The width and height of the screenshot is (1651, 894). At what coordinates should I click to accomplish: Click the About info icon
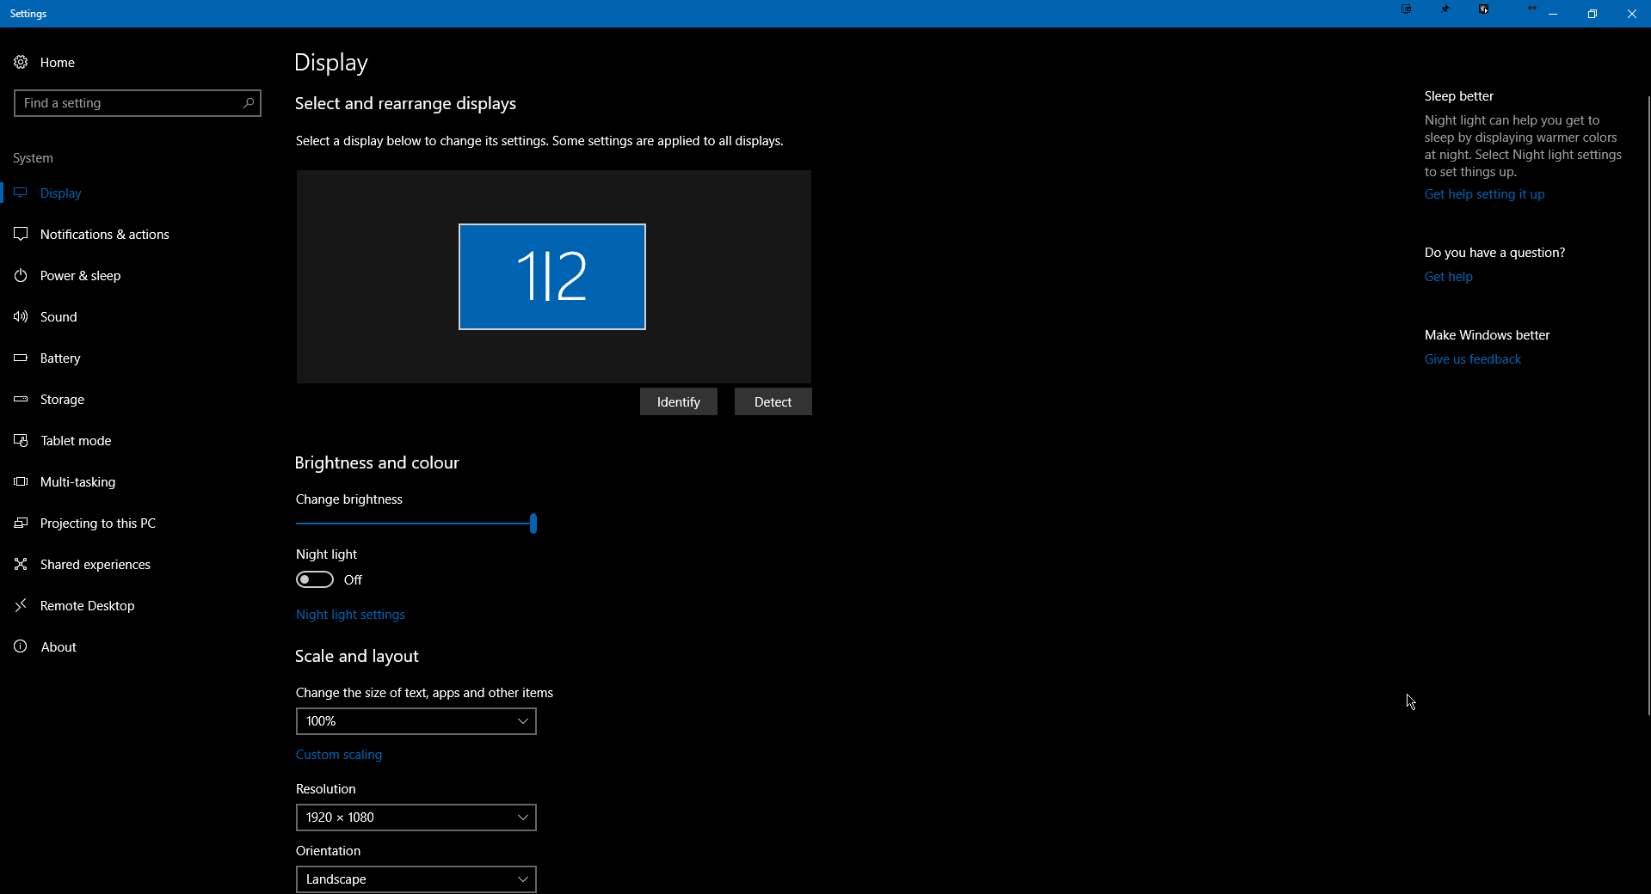tap(21, 646)
